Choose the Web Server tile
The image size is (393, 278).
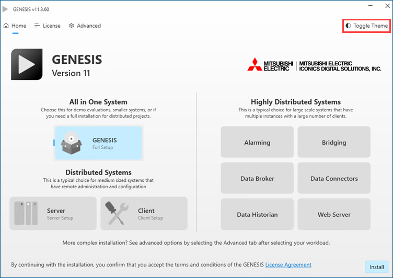pos(334,214)
